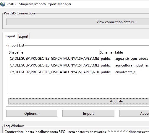Select the aigua_sb_cens_abocar table cell
Viewport: 149px width, 133px height.
[x=132, y=59]
